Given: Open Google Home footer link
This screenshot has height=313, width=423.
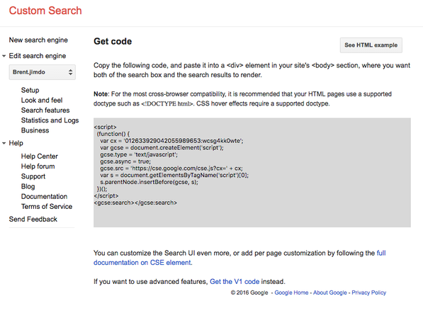Looking at the screenshot, I should [291, 292].
